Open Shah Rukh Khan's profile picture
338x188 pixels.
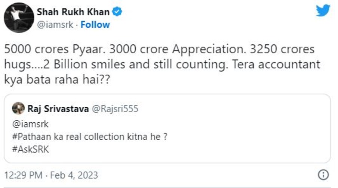click(19, 18)
